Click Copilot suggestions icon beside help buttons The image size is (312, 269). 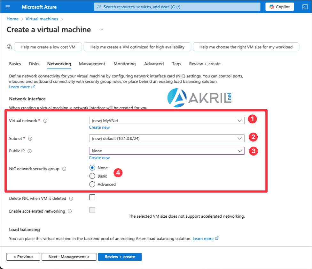click(x=9, y=47)
